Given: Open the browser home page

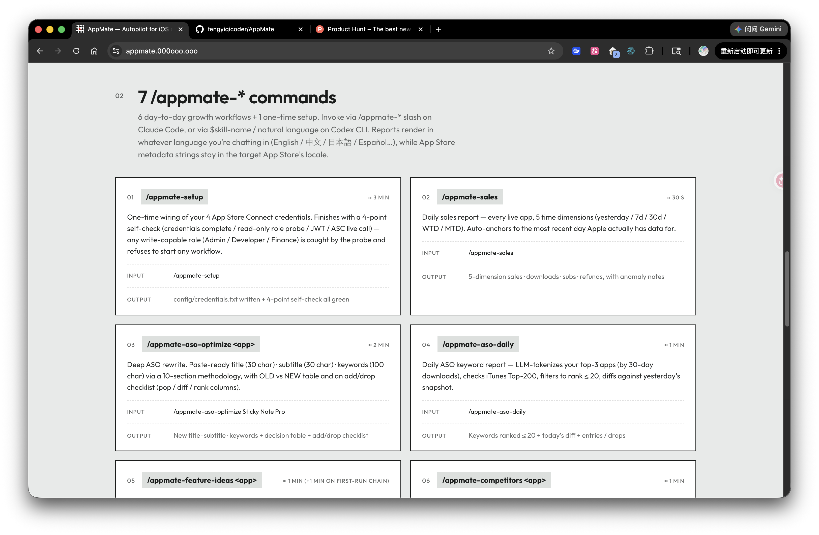Looking at the screenshot, I should click(94, 51).
